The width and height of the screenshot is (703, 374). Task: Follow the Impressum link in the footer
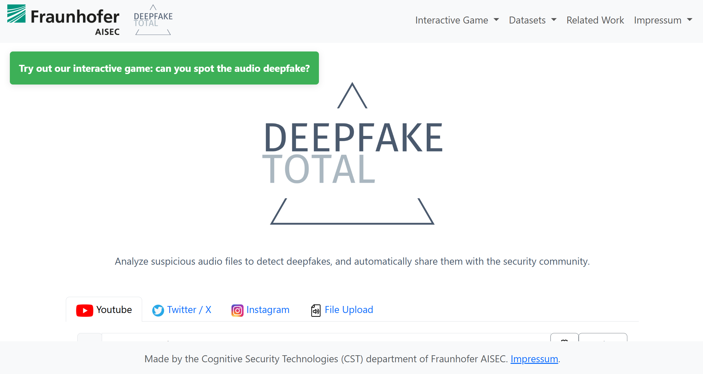click(534, 359)
